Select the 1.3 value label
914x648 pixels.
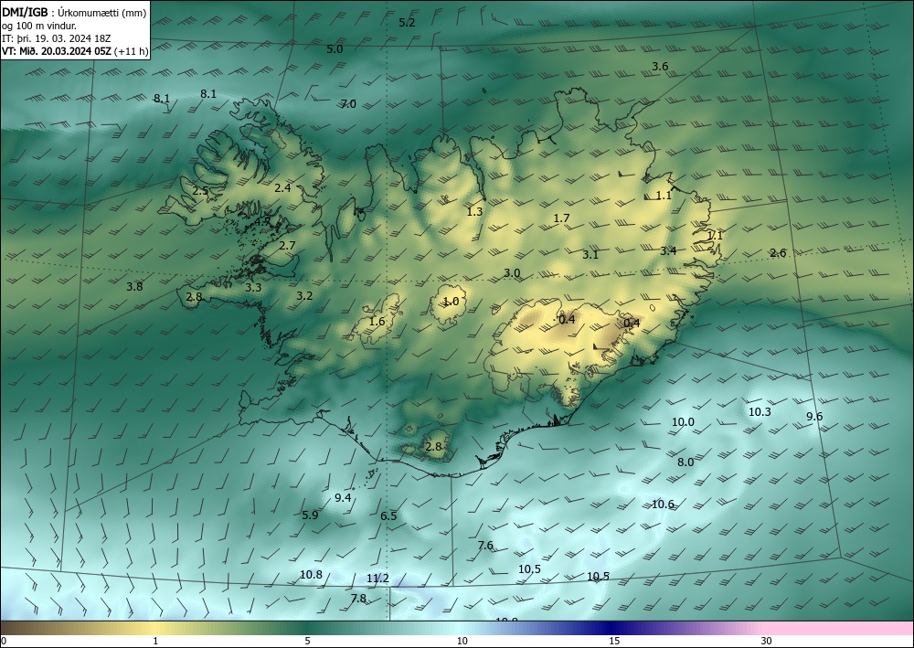pyautogui.click(x=474, y=211)
